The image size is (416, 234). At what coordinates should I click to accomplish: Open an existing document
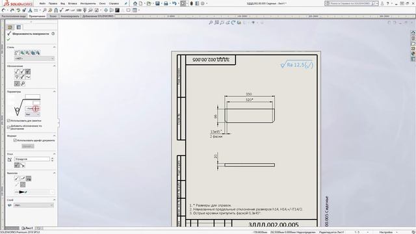[x=149, y=3]
